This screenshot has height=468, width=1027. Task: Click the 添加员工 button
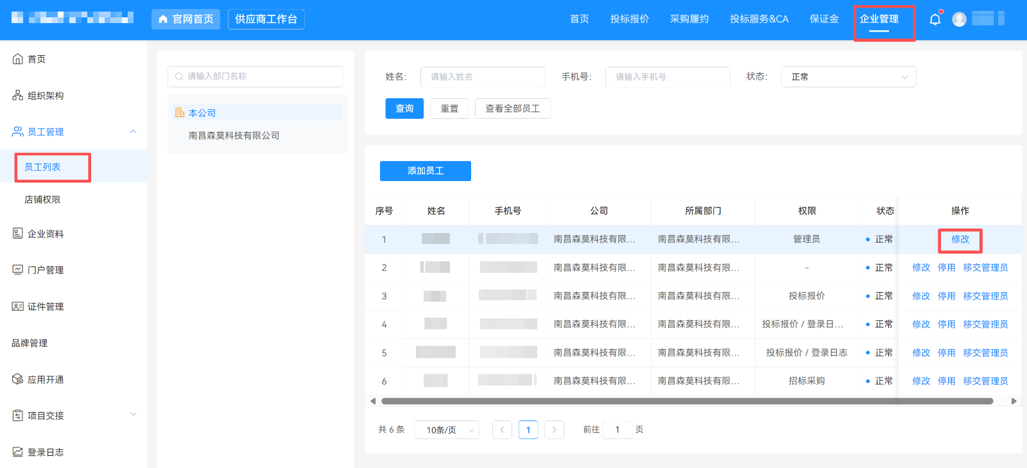pyautogui.click(x=426, y=171)
